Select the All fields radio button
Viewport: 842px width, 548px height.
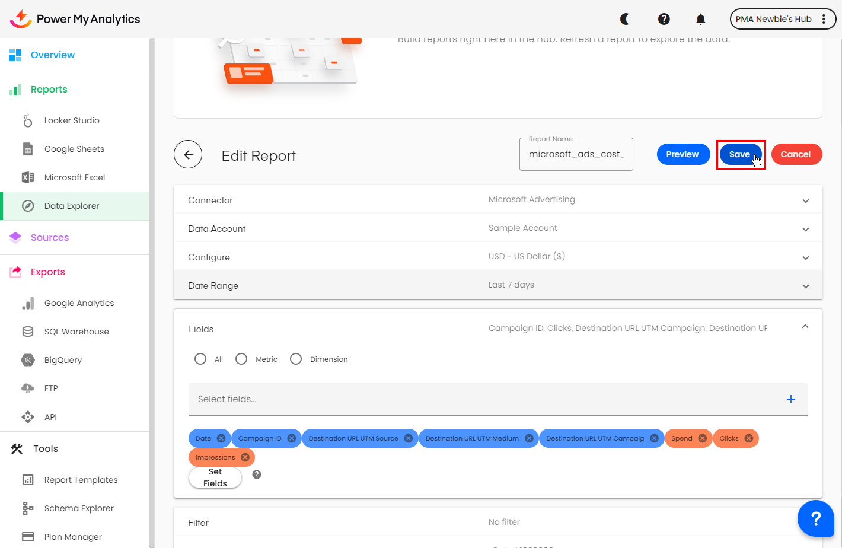tap(200, 359)
